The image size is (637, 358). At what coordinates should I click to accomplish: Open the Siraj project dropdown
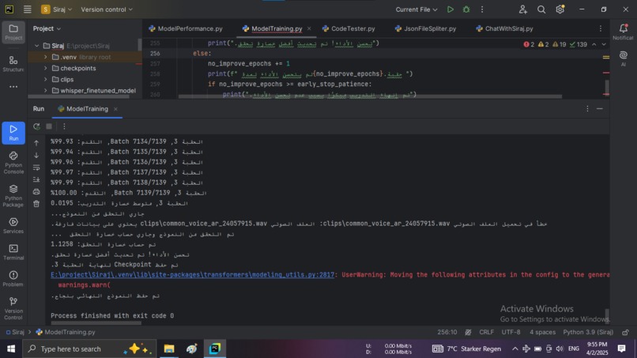(x=57, y=9)
